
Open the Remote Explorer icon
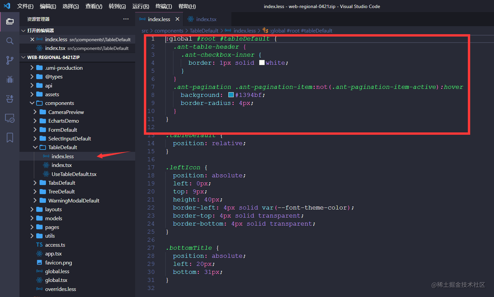coord(10,118)
